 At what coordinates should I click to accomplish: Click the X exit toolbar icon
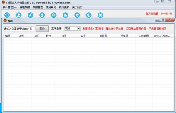100,15
